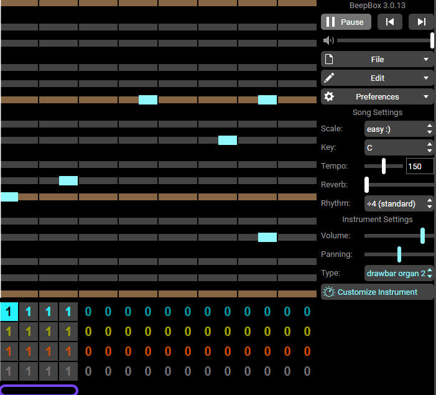Pause the song playback

(346, 22)
